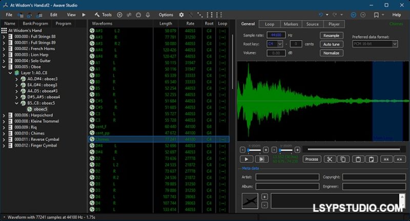The height and width of the screenshot is (221, 410).
Task: Click the gauge dial icon in toolbar
Action: [x=138, y=15]
